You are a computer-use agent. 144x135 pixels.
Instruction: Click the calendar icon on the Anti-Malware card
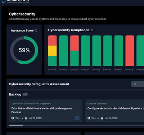(102, 118)
